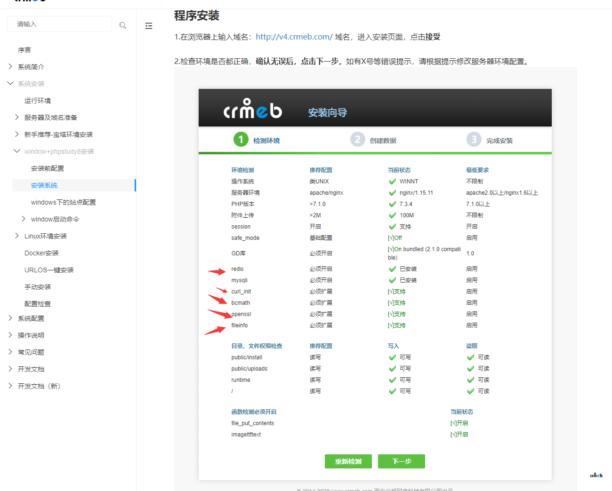Expand the 系统简介 section chevron
Image resolution: width=612 pixels, height=491 pixels.
[x=10, y=67]
